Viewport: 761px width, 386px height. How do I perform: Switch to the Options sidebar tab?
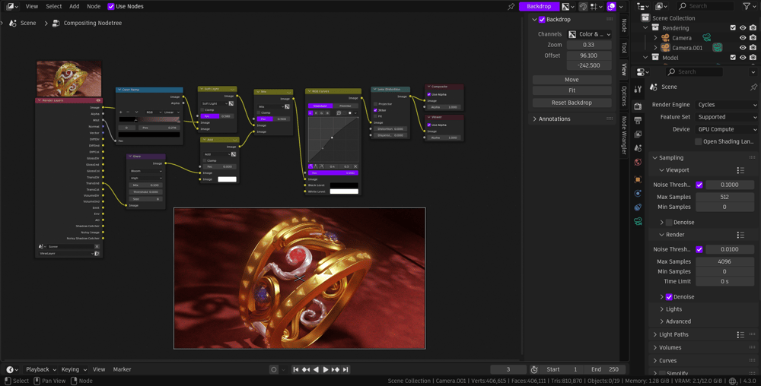tap(624, 96)
